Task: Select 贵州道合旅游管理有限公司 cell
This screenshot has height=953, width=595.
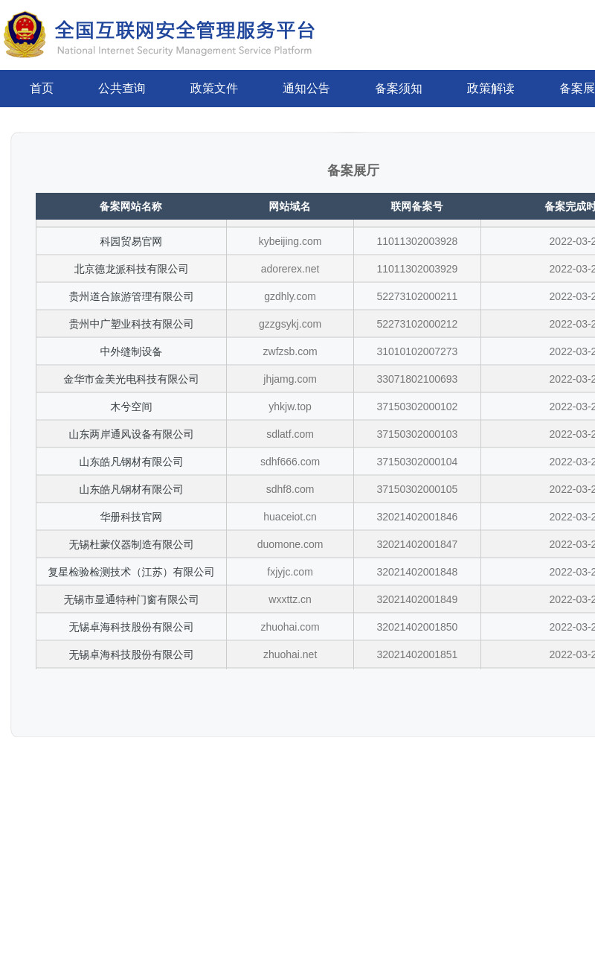Action: [131, 296]
